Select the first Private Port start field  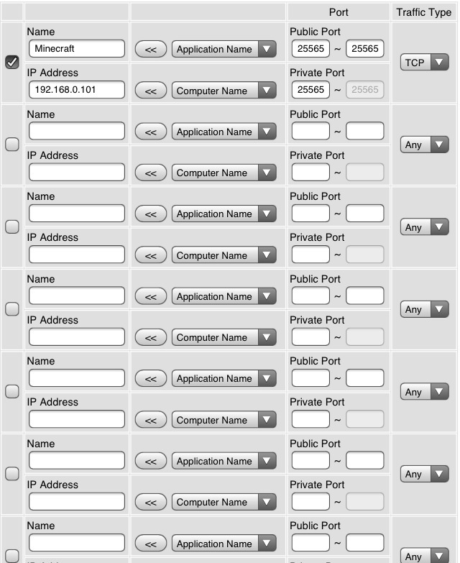click(310, 91)
